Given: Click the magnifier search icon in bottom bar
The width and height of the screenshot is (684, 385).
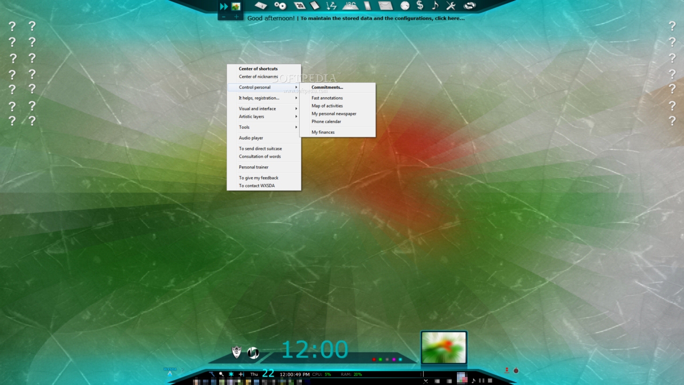Looking at the screenshot, I should point(221,374).
